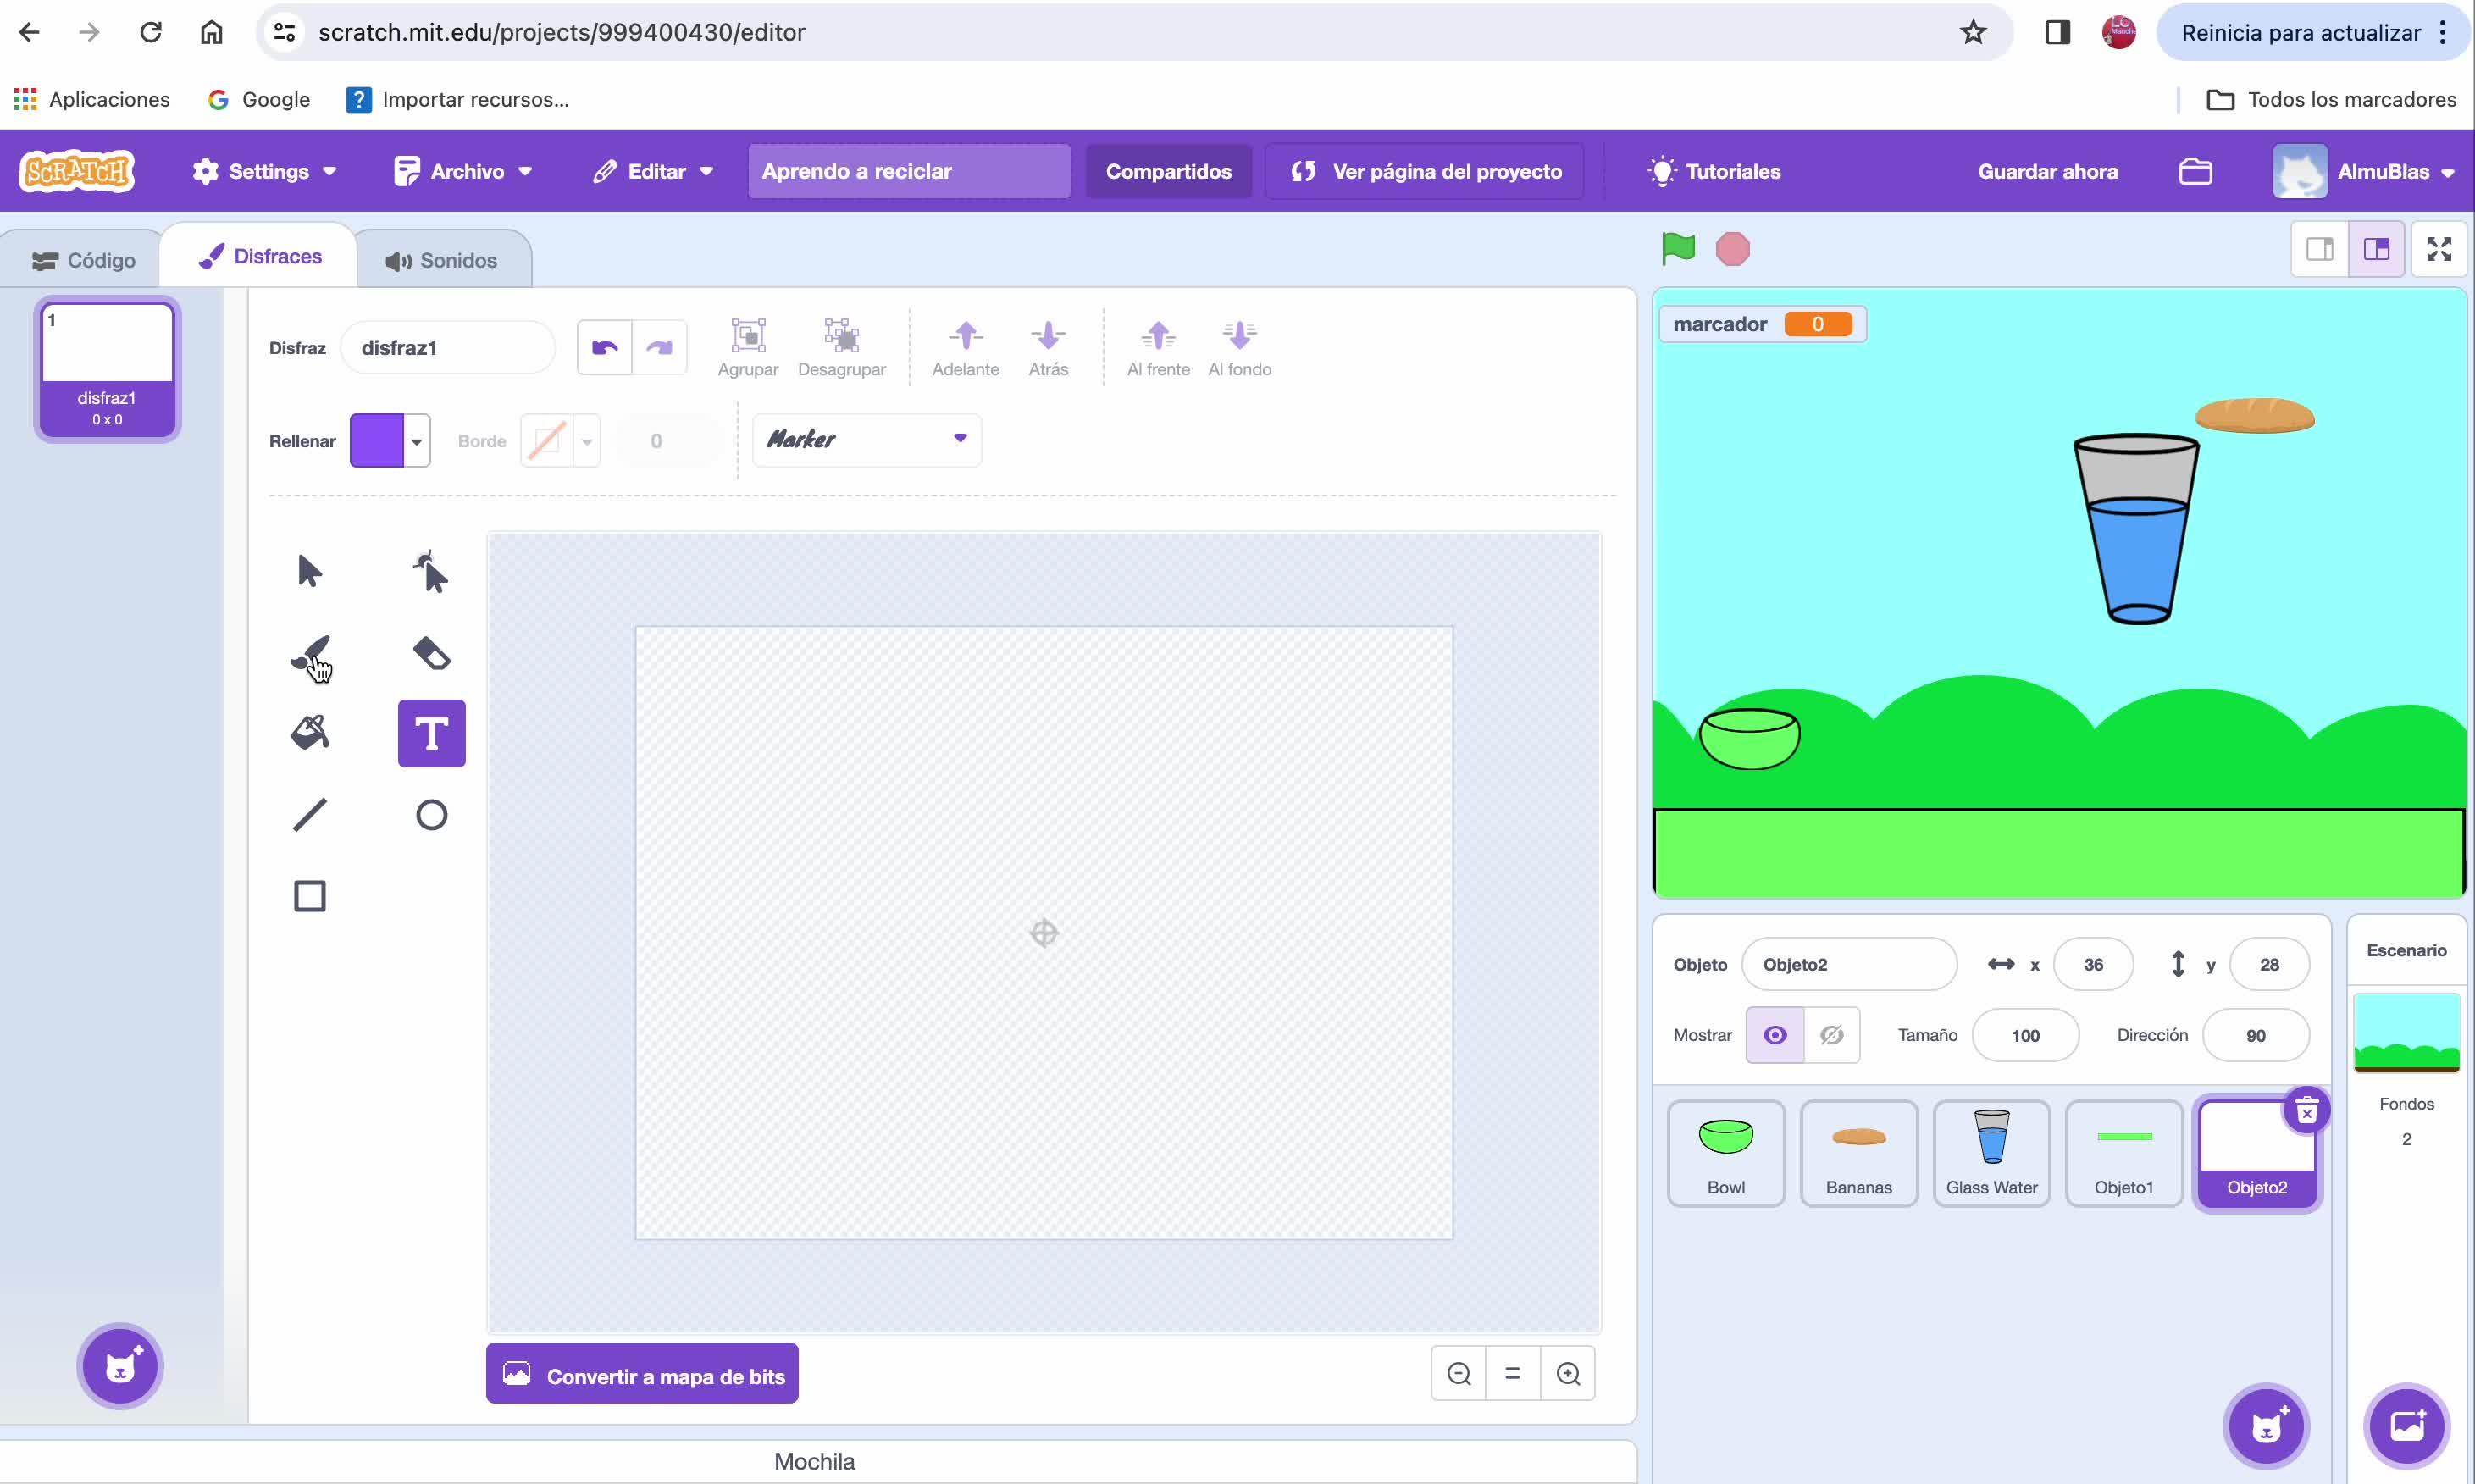The image size is (2475, 1484).
Task: Click the green flag to run
Action: (1677, 249)
